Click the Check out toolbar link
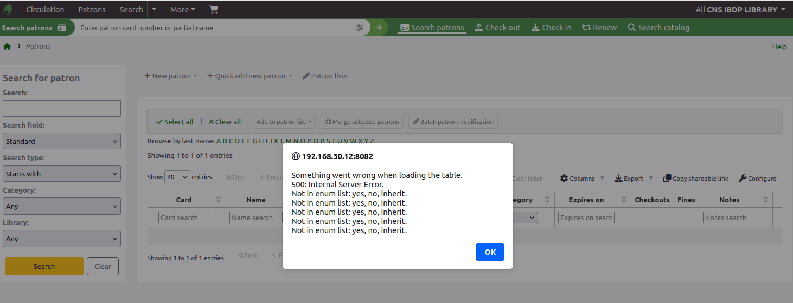This screenshot has height=303, width=793. [497, 28]
